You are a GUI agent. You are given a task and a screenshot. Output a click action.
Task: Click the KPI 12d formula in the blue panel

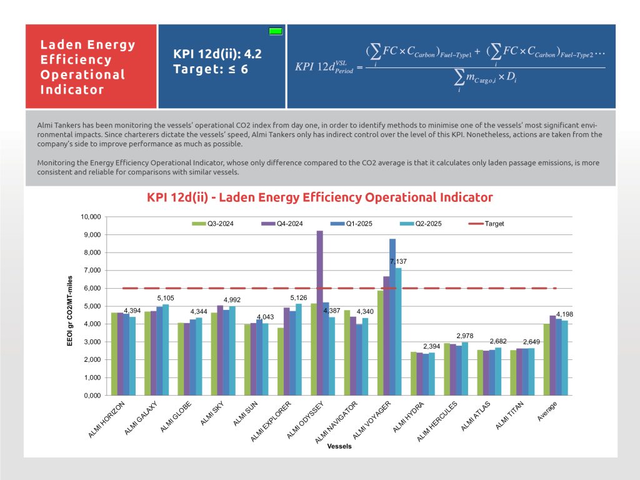(450, 67)
